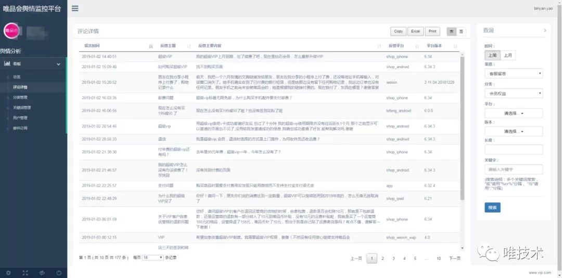The image size is (562, 278).
Task: Sort by 反馈主题 column sort icon
Action: coord(189,46)
